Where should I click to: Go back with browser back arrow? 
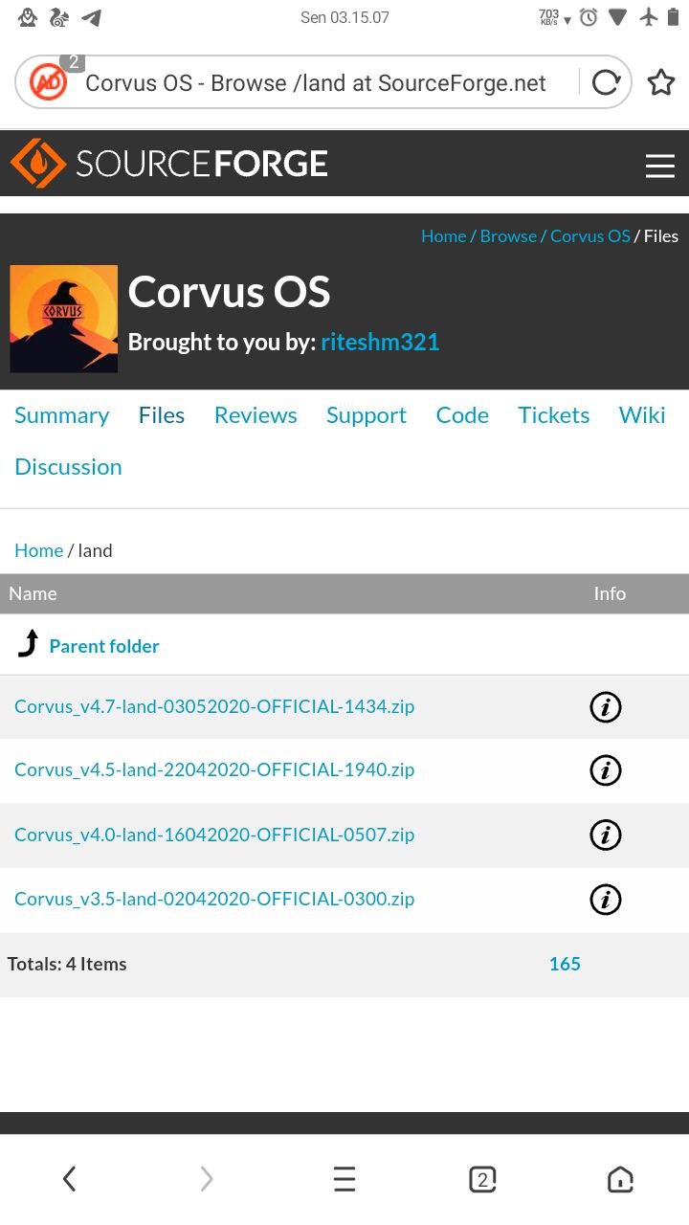click(69, 1179)
